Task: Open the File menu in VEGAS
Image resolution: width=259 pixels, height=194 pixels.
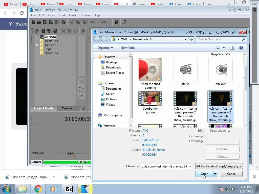Action: pyautogui.click(x=33, y=15)
